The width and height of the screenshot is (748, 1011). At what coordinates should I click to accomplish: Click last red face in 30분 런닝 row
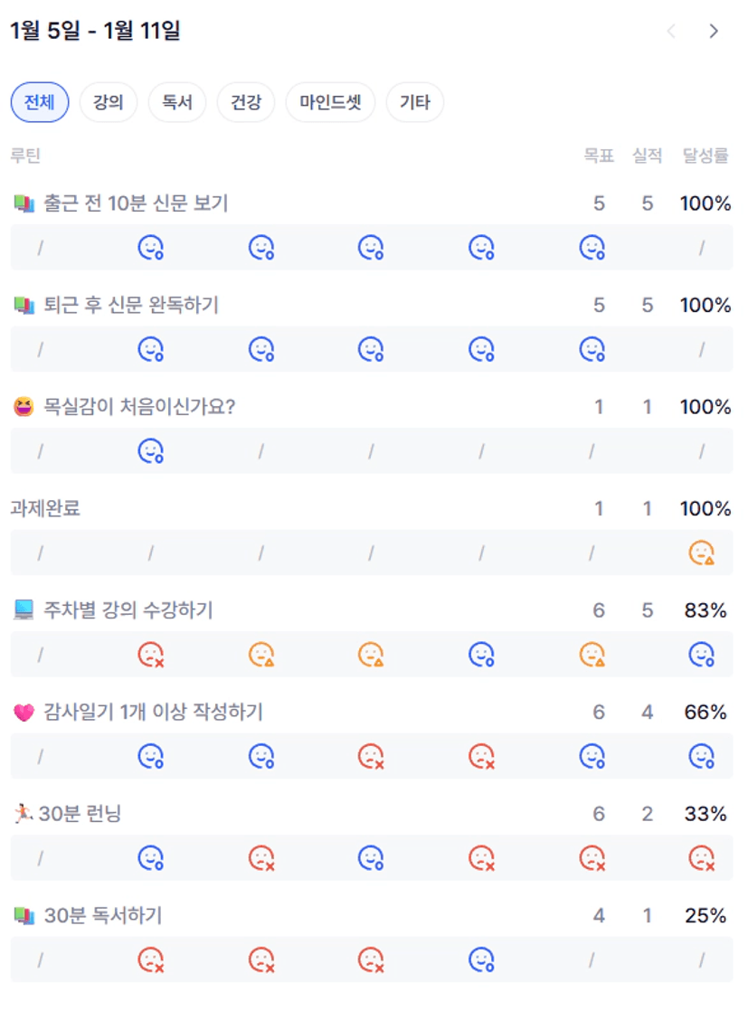pyautogui.click(x=702, y=857)
